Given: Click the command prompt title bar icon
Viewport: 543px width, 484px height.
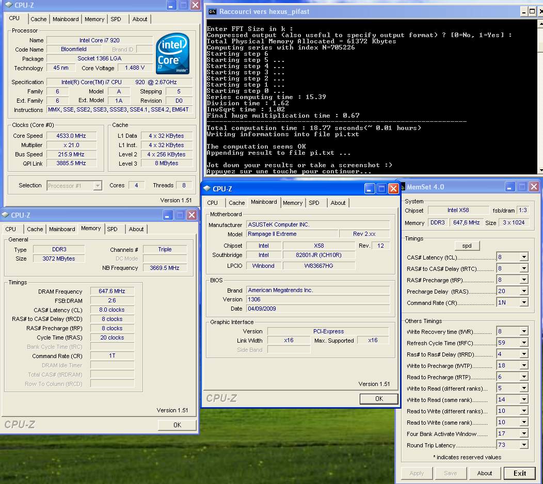Looking at the screenshot, I should coord(212,12).
